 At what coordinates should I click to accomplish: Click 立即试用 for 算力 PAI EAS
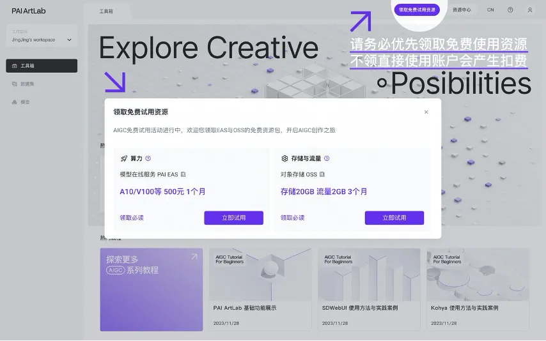233,218
